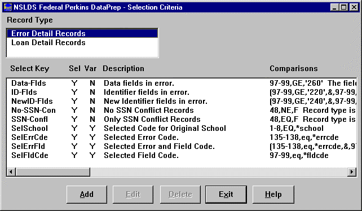
Task: Click the right scroll arrow of list
Action: 352,172
